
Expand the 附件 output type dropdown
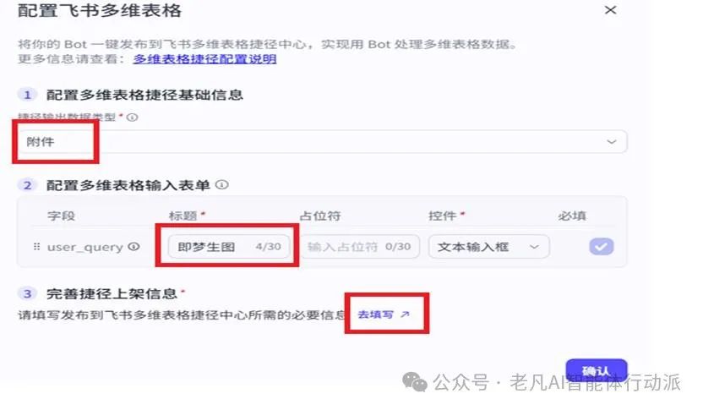(x=322, y=142)
